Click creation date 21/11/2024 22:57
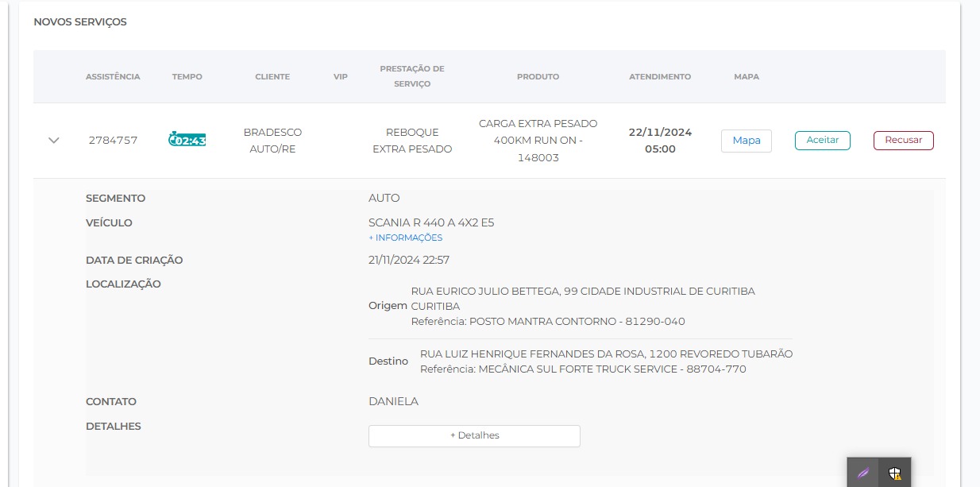 pos(410,260)
